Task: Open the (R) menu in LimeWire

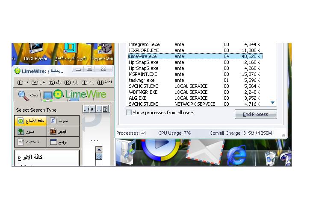Action: (71, 82)
